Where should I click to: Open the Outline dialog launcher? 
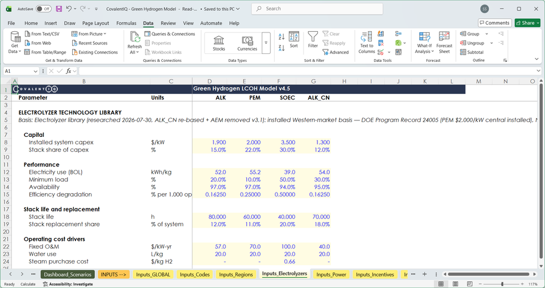[505, 60]
